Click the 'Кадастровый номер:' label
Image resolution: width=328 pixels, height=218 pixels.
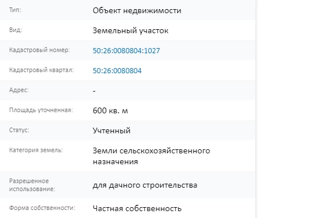(39, 50)
